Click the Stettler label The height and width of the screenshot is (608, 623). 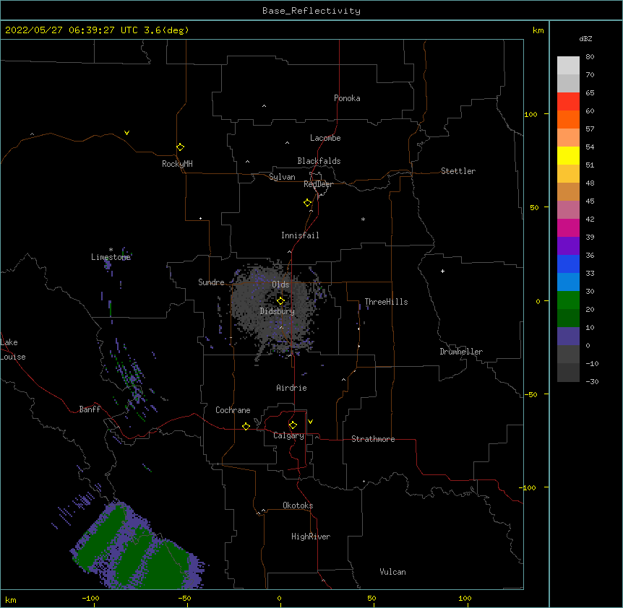[458, 171]
